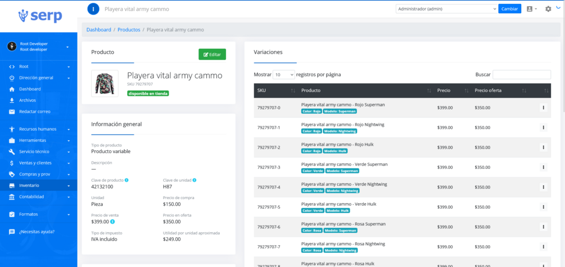Expand the Root Developer profile menu

[67, 47]
